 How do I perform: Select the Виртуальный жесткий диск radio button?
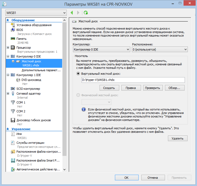(x=78, y=73)
